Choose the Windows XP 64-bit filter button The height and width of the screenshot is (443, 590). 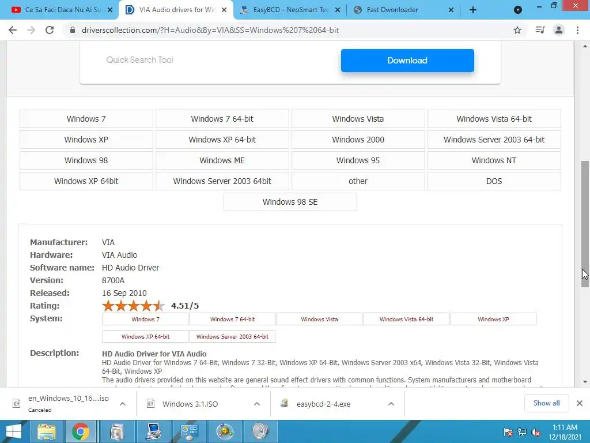click(222, 140)
